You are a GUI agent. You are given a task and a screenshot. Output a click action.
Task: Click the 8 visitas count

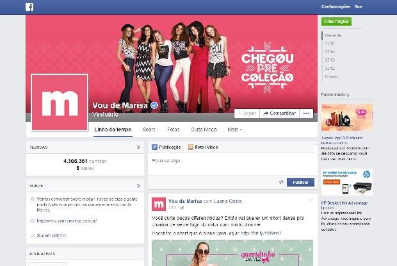pyautogui.click(x=85, y=168)
